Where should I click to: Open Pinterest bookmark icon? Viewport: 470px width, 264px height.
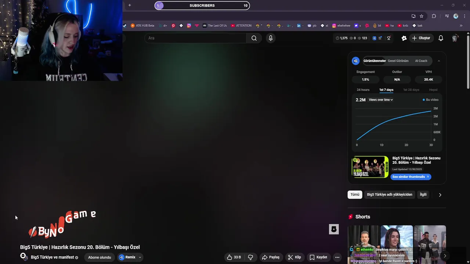click(173, 26)
